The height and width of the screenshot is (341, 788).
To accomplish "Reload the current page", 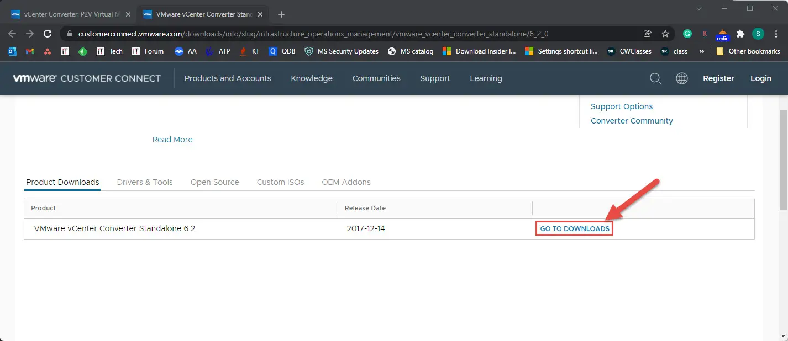I will click(x=48, y=34).
